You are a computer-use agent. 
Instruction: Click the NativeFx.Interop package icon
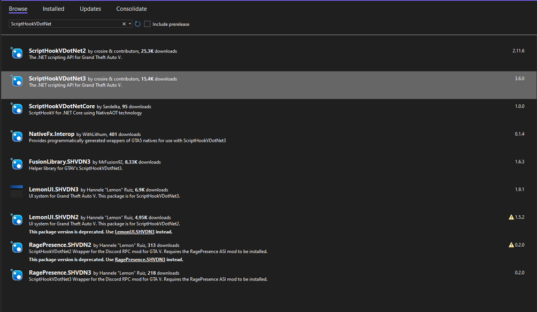tap(17, 137)
